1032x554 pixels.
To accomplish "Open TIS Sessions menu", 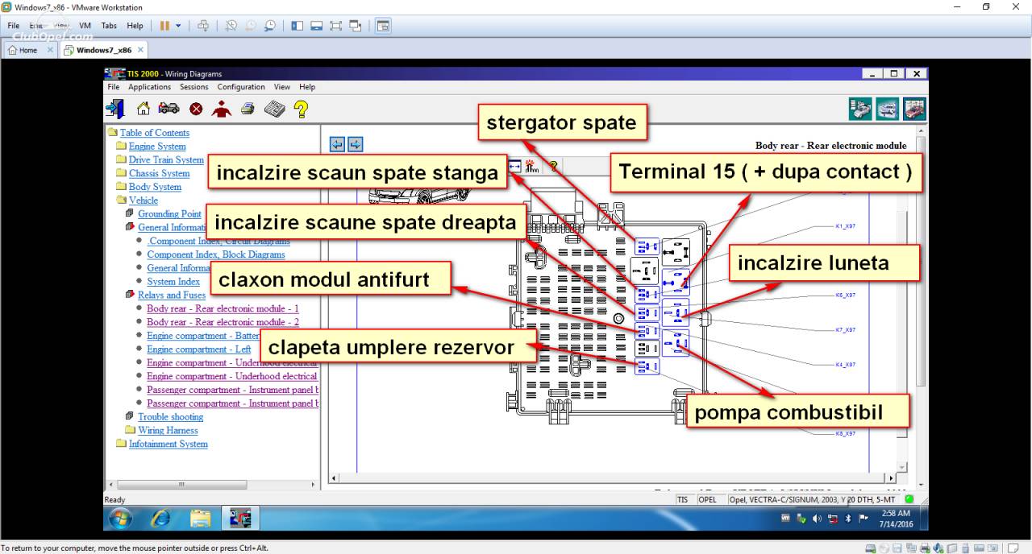I will pos(193,87).
